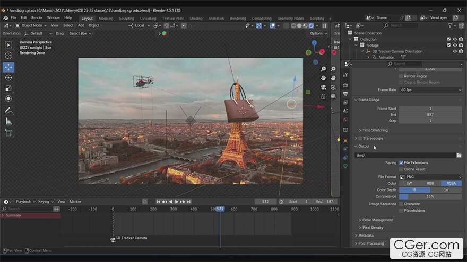This screenshot has height=262, width=467.
Task: Open the Object Mode dropdown
Action: [x=32, y=25]
